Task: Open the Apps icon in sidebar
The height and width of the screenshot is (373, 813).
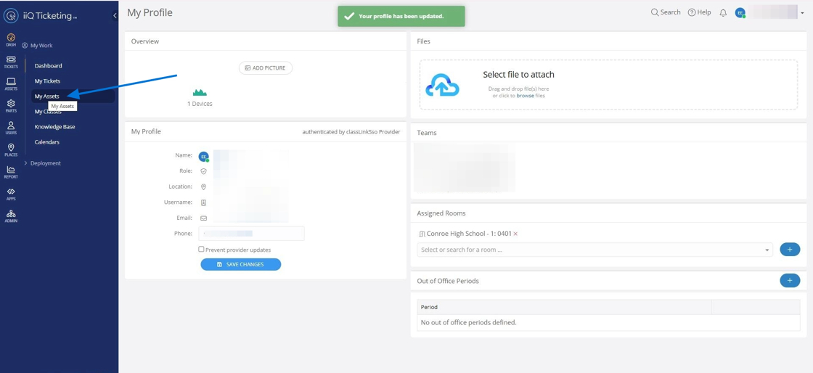Action: 11,194
